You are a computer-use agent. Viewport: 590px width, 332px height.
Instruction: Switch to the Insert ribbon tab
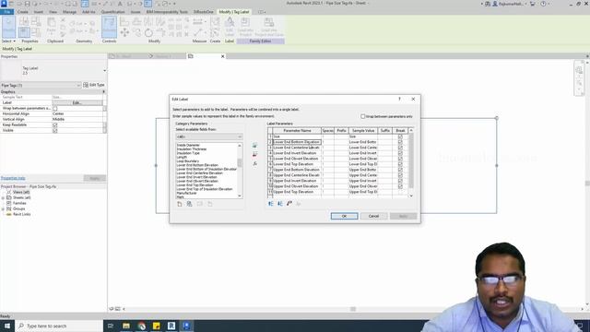tap(39, 12)
